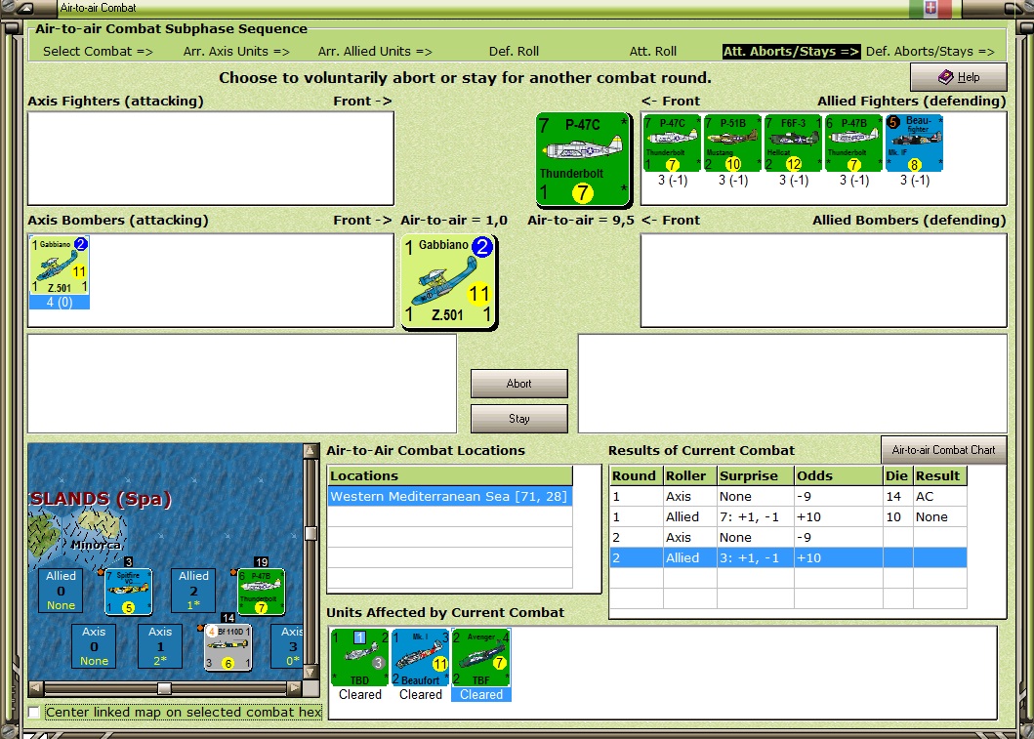The width and height of the screenshot is (1034, 739).
Task: Click the Die column header
Action: 897,476
